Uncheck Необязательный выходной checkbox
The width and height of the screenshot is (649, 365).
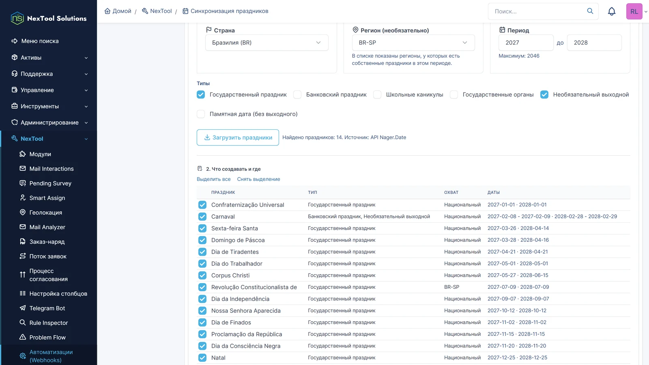(x=544, y=94)
